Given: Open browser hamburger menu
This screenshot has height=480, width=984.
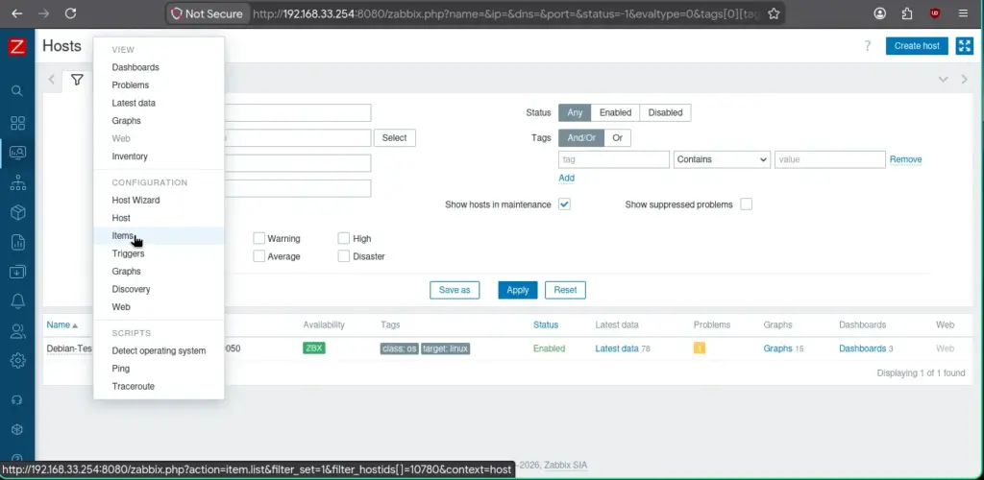Looking at the screenshot, I should (963, 13).
